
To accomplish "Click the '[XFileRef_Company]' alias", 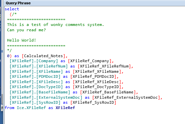I will coord(90,61).
